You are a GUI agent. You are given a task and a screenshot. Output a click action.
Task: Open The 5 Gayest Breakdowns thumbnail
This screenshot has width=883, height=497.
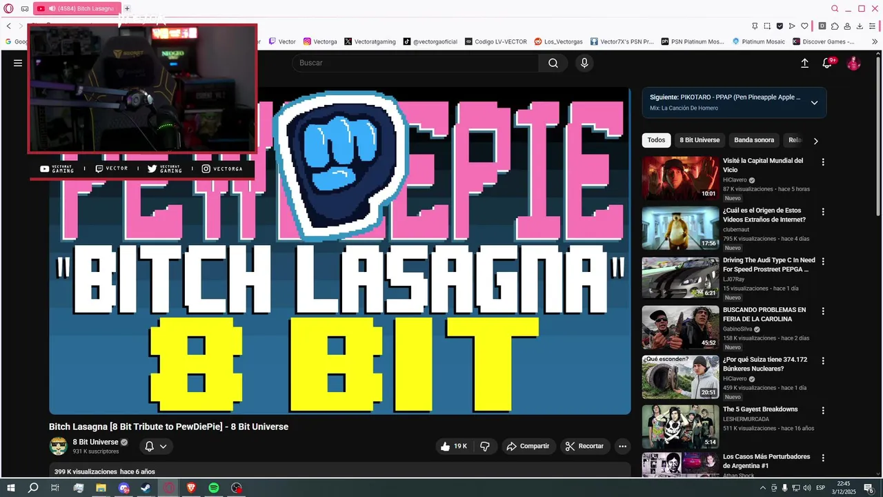[x=680, y=427]
